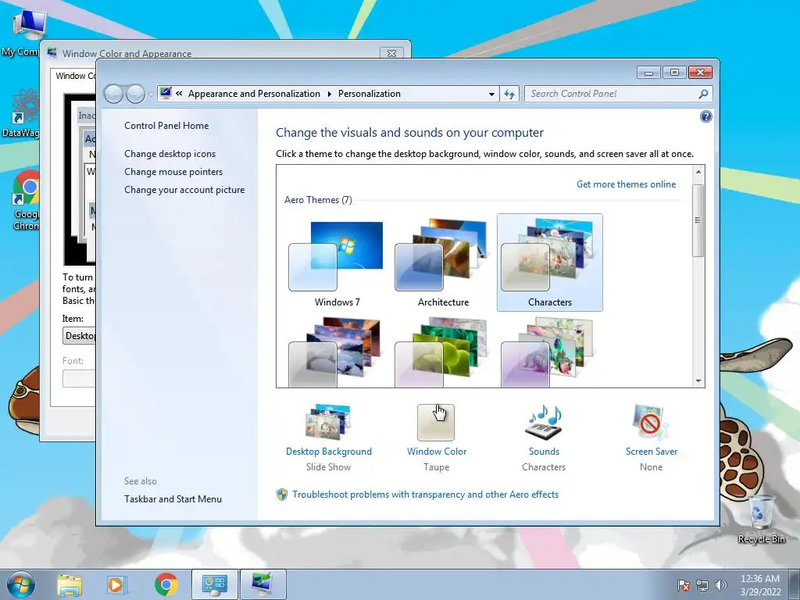Switch to Control Panel taskbar button
Image resolution: width=800 pixels, height=600 pixels.
pyautogui.click(x=215, y=584)
